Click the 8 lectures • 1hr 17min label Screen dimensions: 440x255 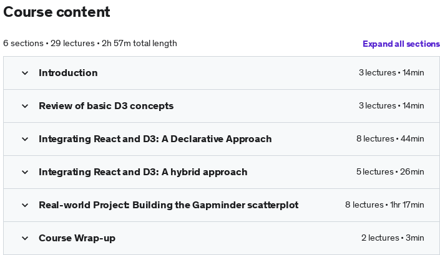384,205
